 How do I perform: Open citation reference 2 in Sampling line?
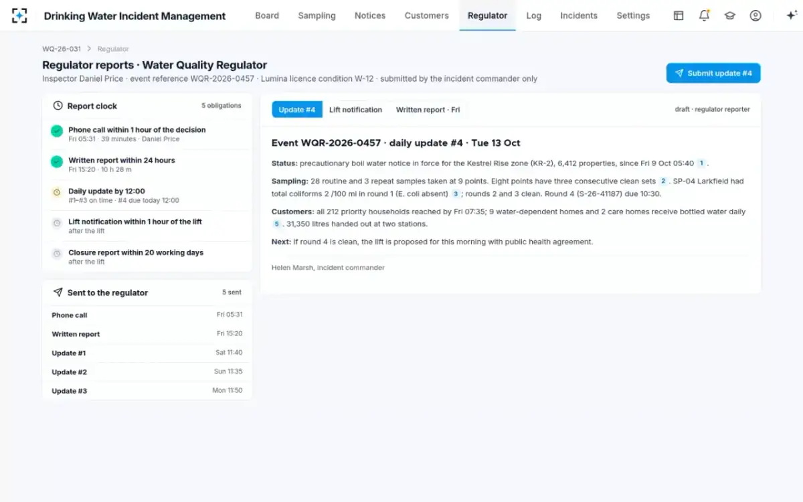coord(663,181)
